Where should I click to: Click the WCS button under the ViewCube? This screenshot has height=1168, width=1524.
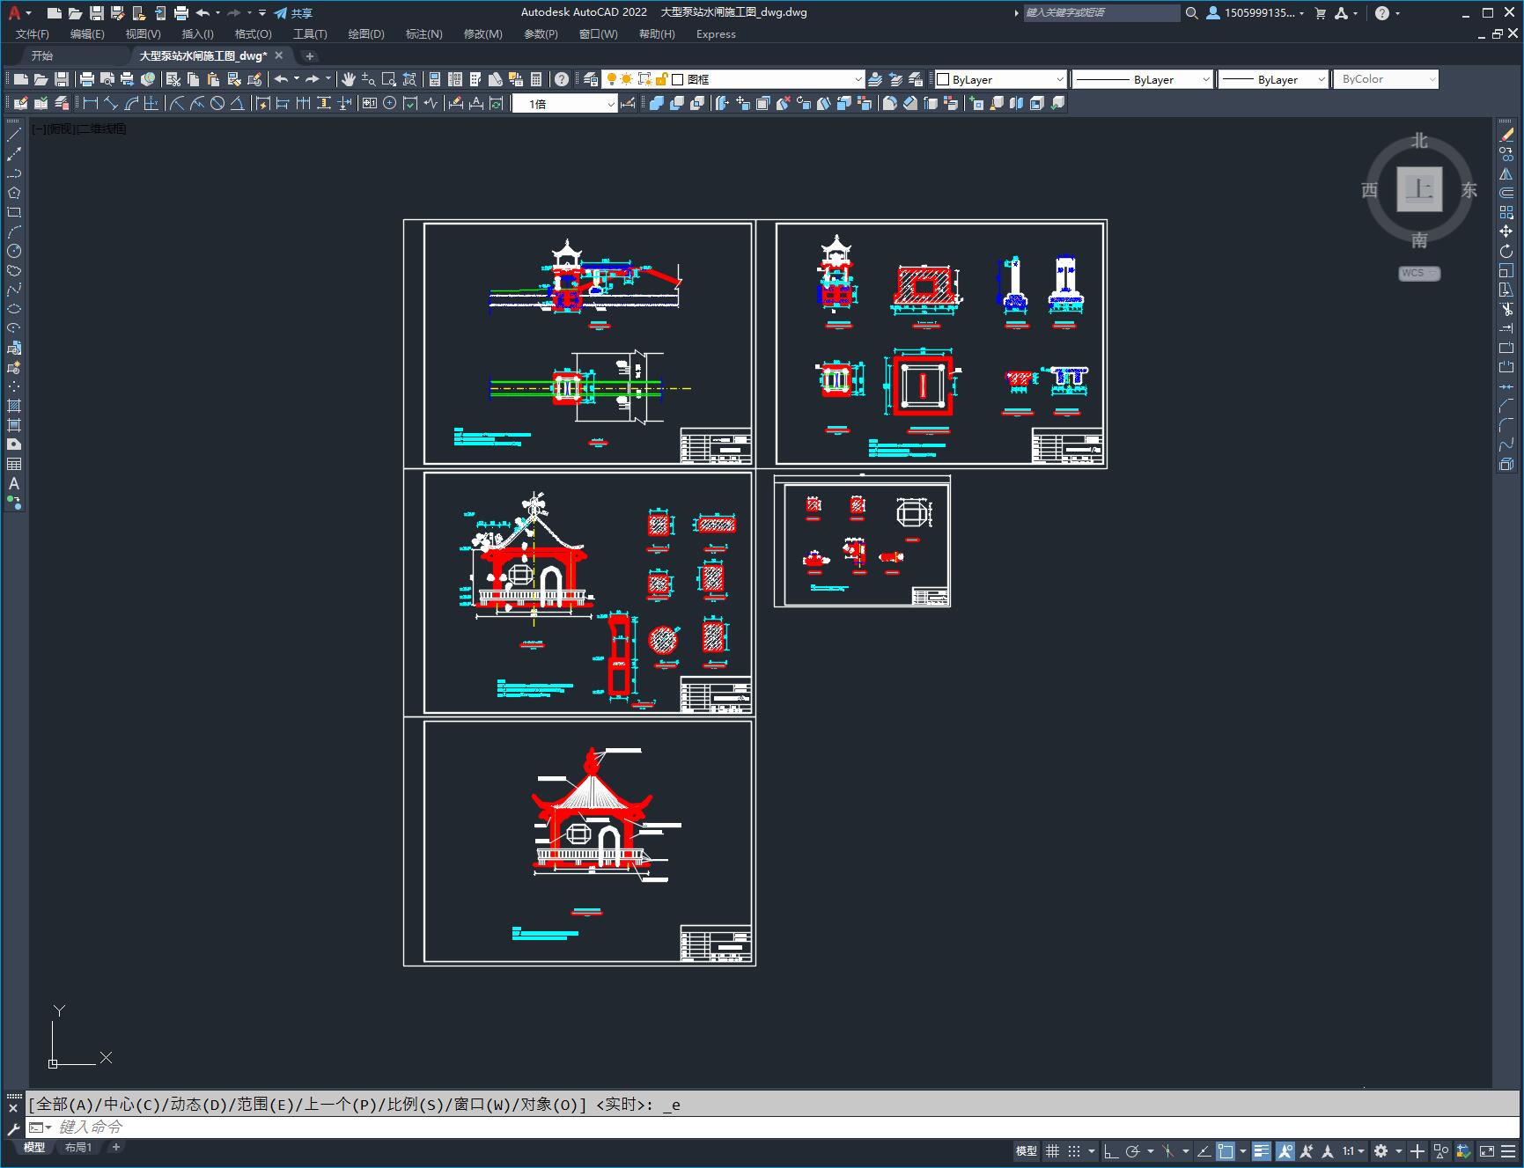click(x=1418, y=273)
